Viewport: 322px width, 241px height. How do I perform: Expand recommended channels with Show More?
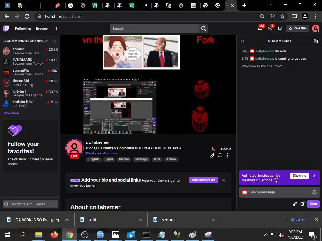point(10,113)
